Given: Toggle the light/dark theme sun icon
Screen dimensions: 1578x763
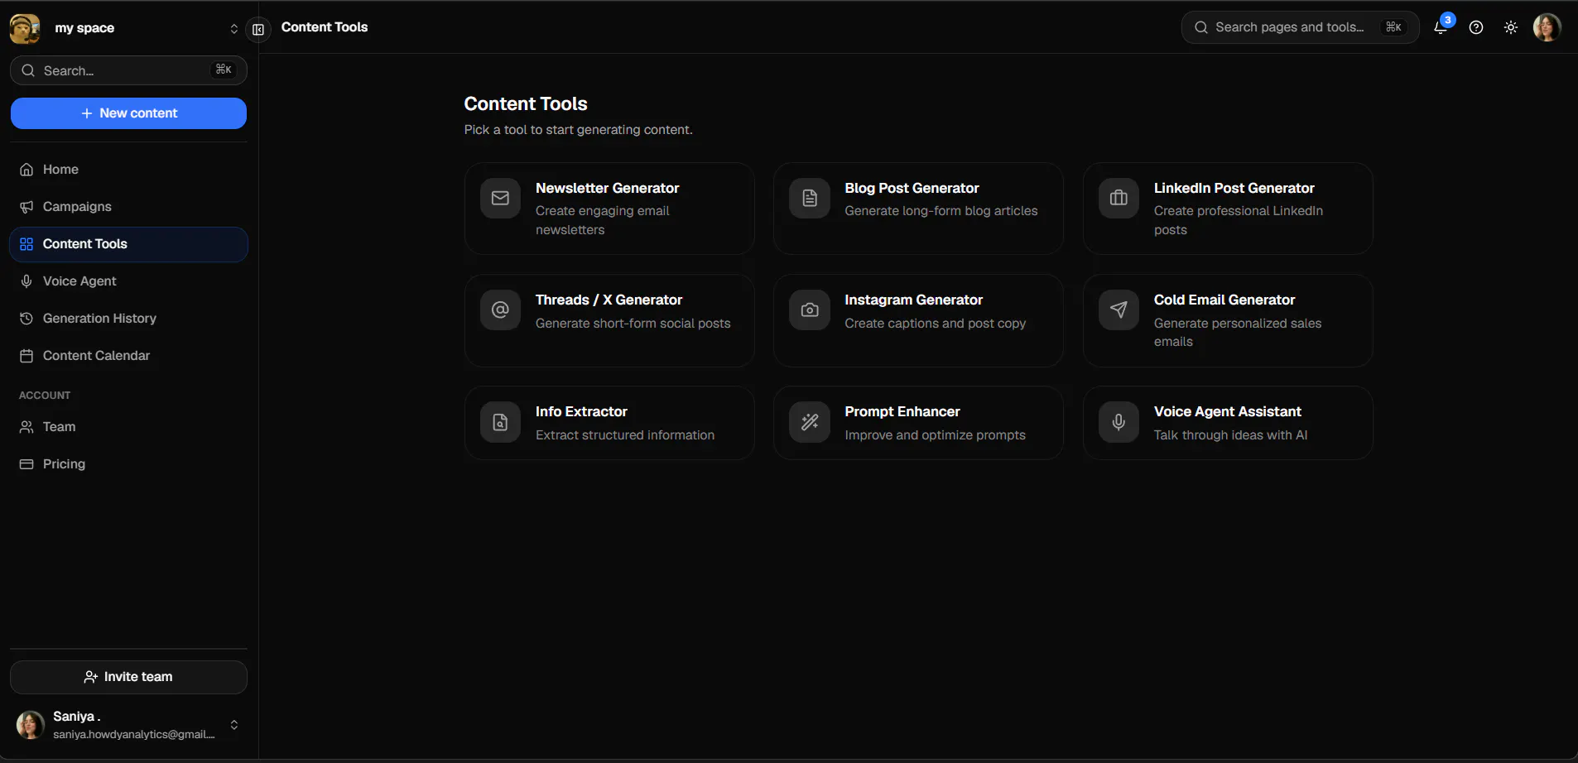Looking at the screenshot, I should (1511, 27).
